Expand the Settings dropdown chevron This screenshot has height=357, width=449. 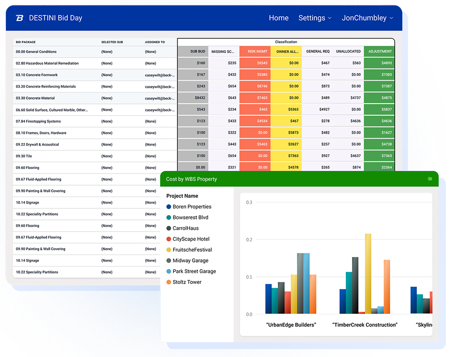(x=330, y=18)
